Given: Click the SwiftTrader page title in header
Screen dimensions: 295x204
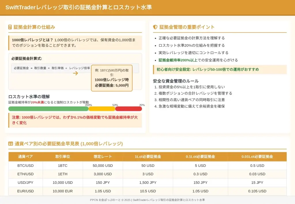Looking at the screenshot, I should coord(78,7).
